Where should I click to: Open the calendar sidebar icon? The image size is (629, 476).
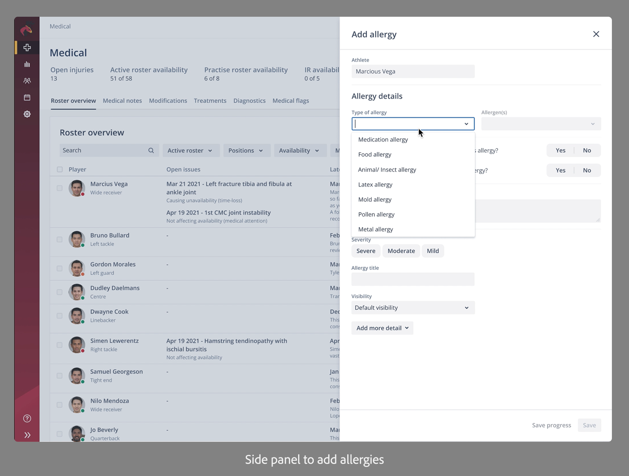[x=27, y=97]
